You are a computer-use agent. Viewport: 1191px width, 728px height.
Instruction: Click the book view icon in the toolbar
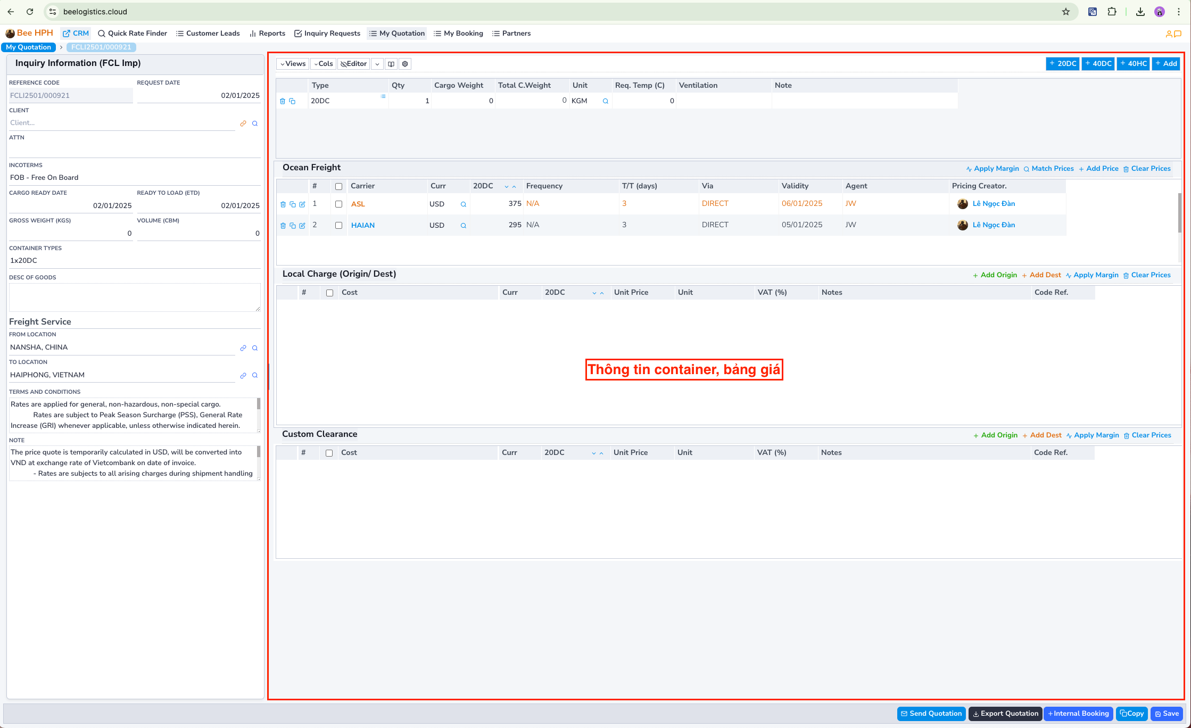[392, 64]
